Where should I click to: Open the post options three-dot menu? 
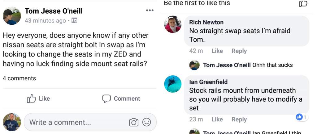pyautogui.click(x=150, y=10)
